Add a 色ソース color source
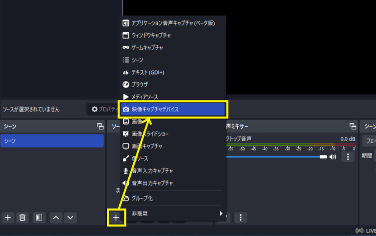 click(x=172, y=158)
